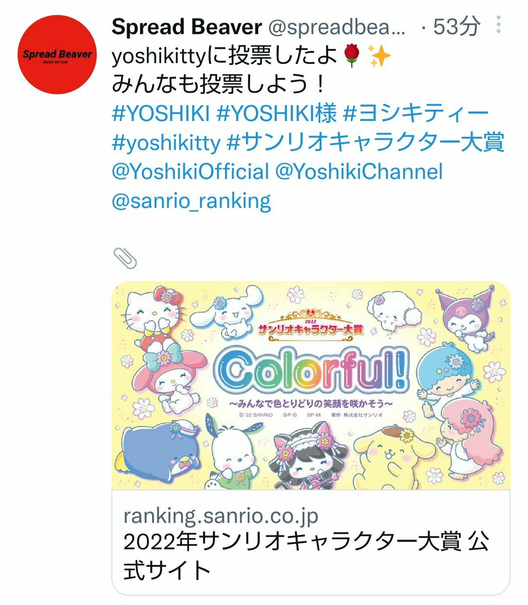
Task: Click the ranking.sanrio.co.jp domain text
Action: pyautogui.click(x=221, y=516)
